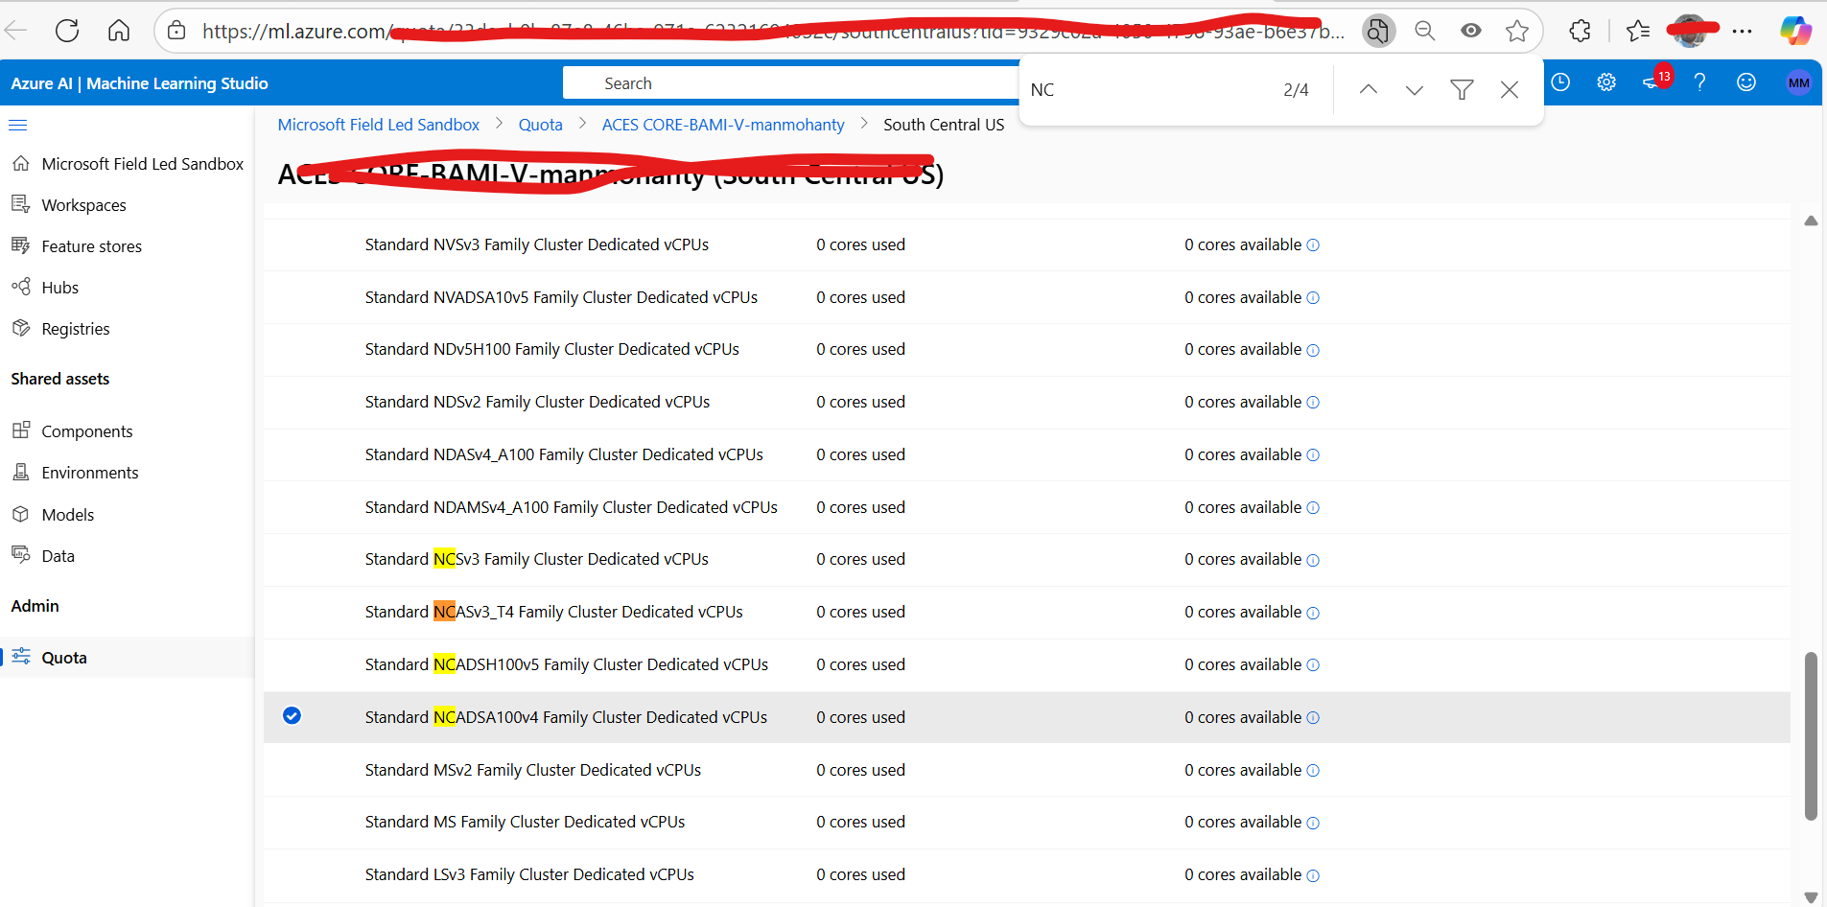1827x907 pixels.
Task: Click the browser back arrow
Action: click(15, 31)
